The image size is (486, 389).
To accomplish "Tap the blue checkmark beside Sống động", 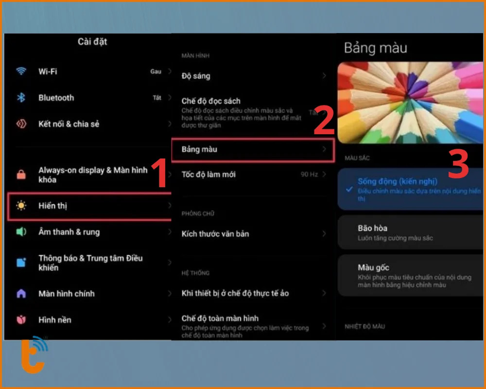I will point(349,189).
